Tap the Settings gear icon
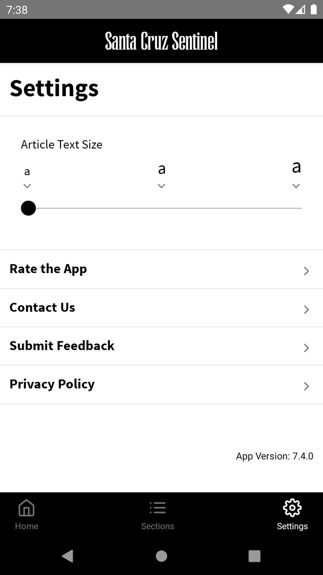 tap(292, 508)
